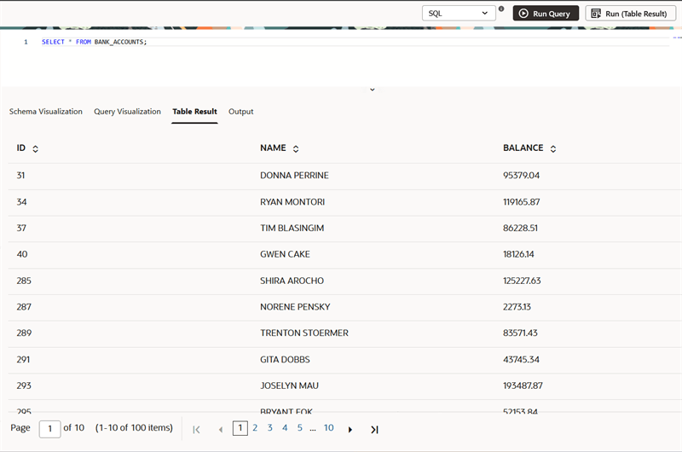682x452 pixels.
Task: Click balance value 119165.87
Action: click(x=521, y=202)
